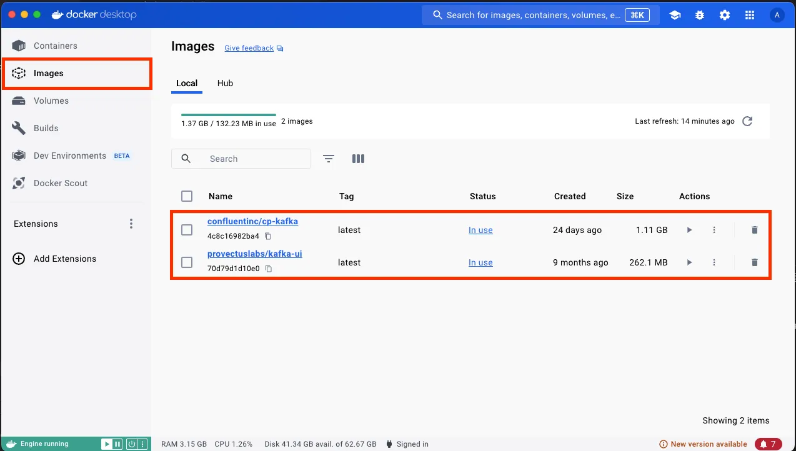This screenshot has width=796, height=451.
Task: Delete the confluentinc/cp-kafka image
Action: pyautogui.click(x=754, y=230)
